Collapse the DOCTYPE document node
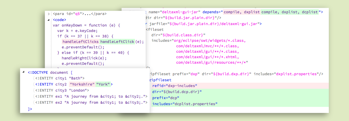The height and width of the screenshot is (121, 349). (23, 72)
